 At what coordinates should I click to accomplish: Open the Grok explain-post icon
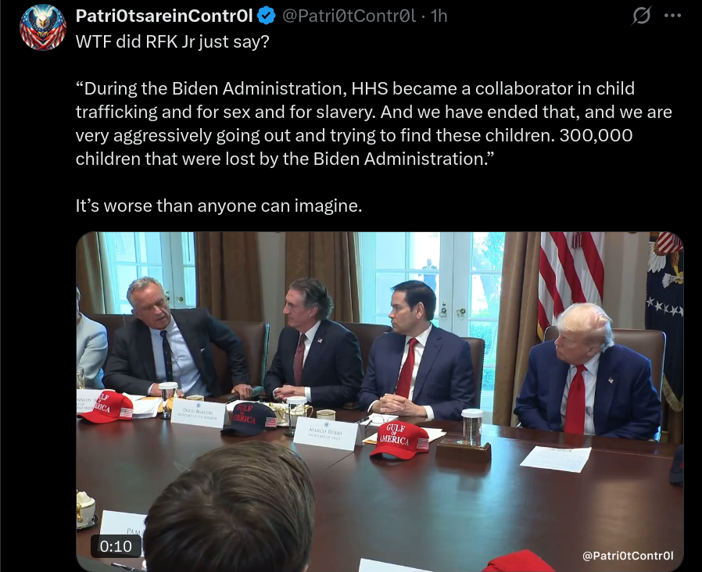point(641,16)
